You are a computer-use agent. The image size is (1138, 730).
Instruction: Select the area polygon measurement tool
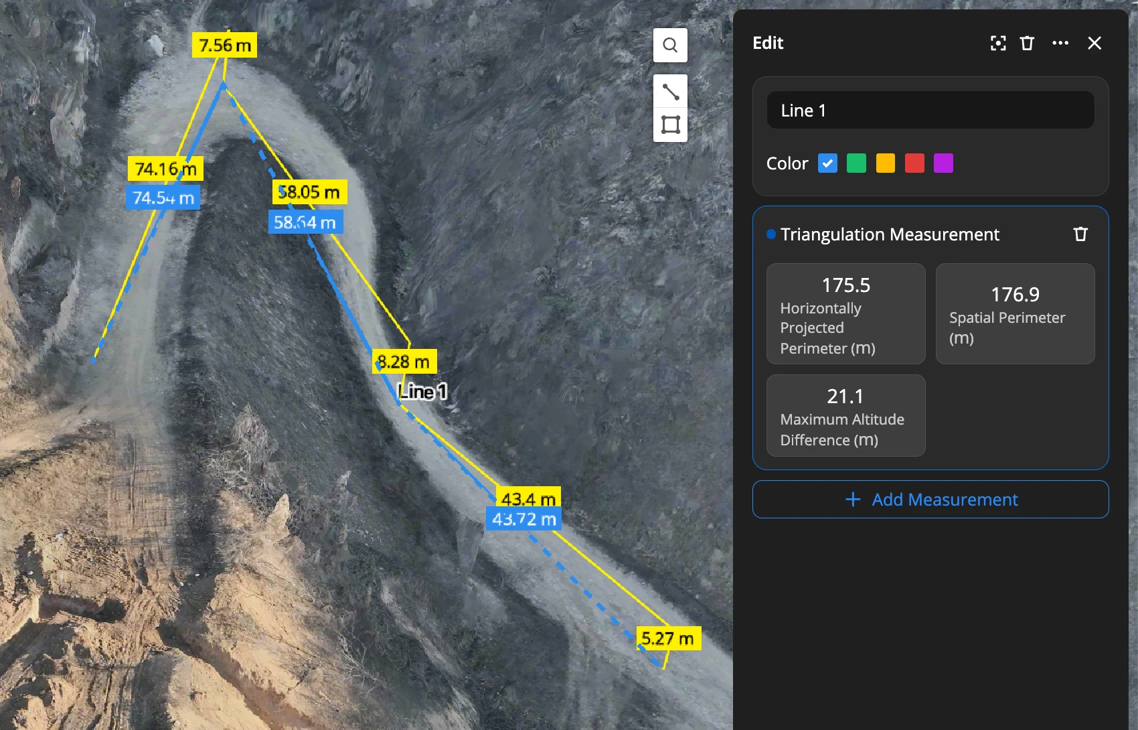tap(670, 125)
